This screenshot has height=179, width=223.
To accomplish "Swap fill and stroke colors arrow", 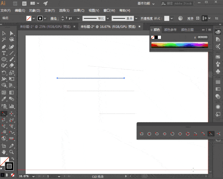I will [13, 159].
